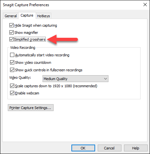Open the Help button
150x154 pixels.
(x=136, y=148)
